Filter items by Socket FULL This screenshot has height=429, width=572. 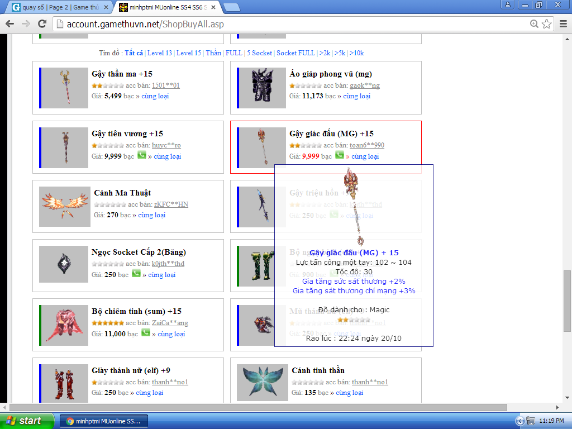295,53
